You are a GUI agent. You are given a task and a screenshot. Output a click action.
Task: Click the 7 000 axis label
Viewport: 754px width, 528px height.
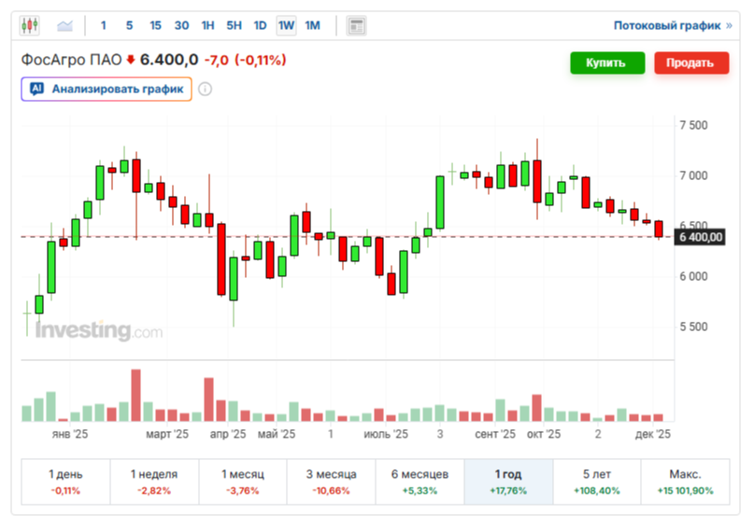693,175
